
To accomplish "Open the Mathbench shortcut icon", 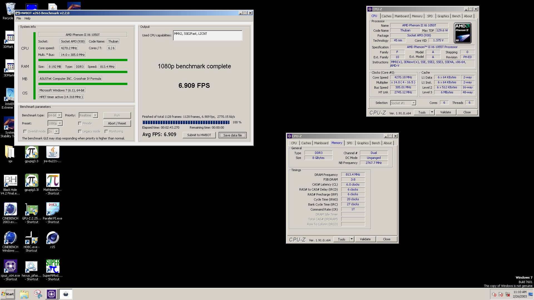I will pos(53,184).
